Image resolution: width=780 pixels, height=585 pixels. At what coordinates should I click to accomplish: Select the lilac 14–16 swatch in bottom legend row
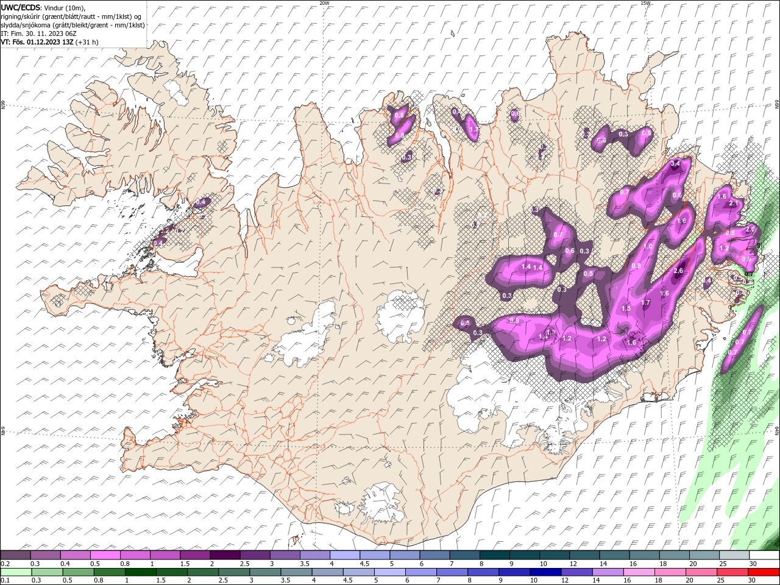click(607, 572)
